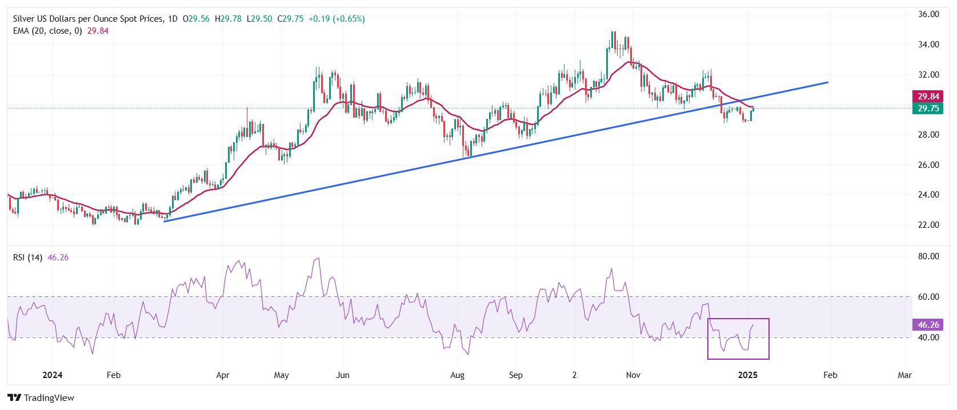Click the green 29.75 current price tag
Viewport: 957px width, 410px height.
pos(928,108)
